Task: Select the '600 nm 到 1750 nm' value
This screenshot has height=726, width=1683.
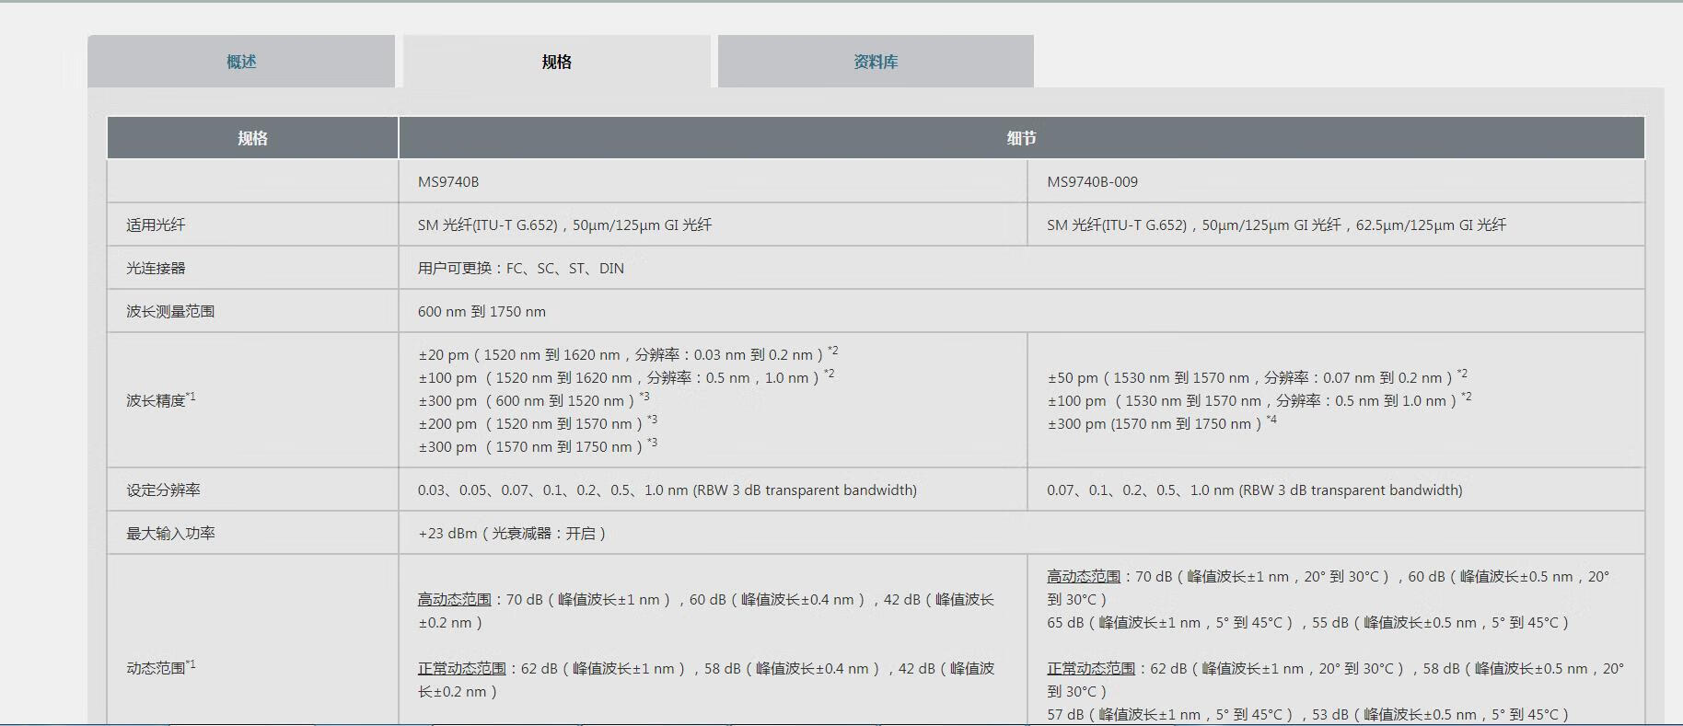Action: tap(482, 311)
